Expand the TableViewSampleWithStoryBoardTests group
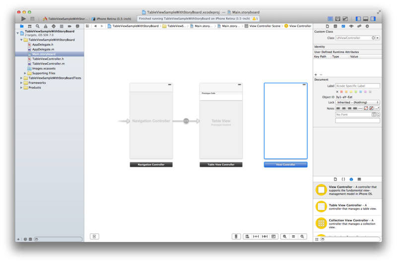Viewport: 397px width, 263px height. 21,78
